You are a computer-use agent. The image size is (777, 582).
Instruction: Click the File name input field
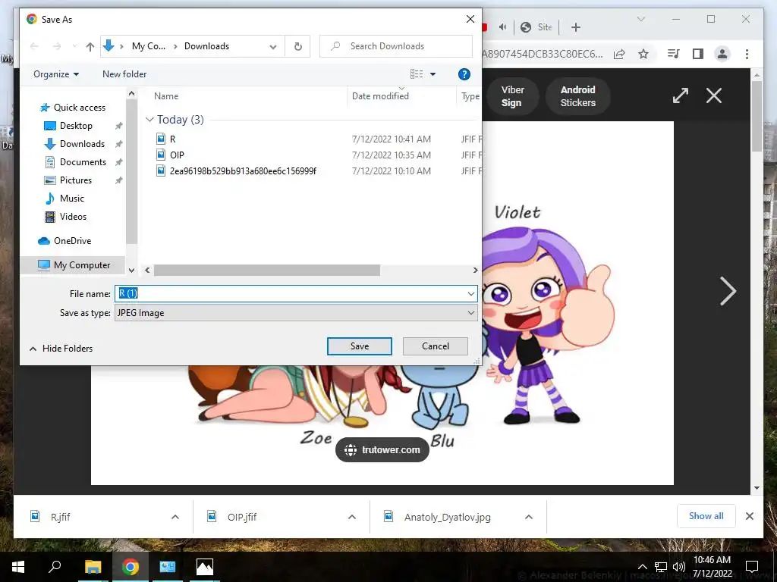coord(291,293)
